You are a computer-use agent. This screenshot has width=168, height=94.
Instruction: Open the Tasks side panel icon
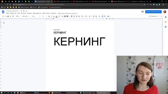point(166,27)
